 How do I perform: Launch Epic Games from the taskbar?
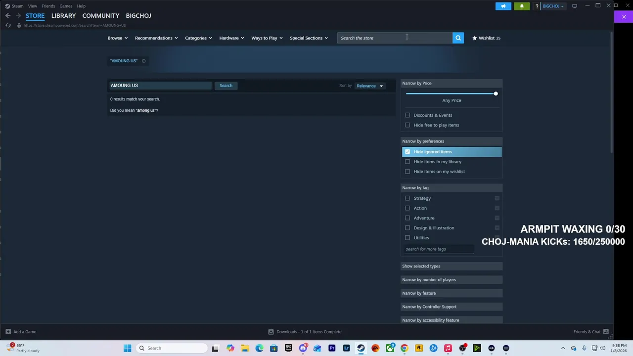tap(288, 348)
